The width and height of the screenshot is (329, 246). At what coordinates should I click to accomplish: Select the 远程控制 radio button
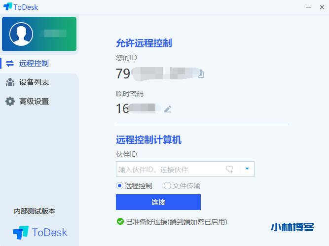(119, 186)
